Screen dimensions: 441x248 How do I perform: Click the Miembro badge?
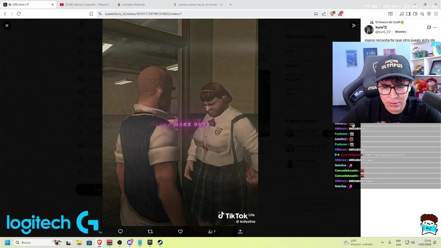(x=400, y=32)
